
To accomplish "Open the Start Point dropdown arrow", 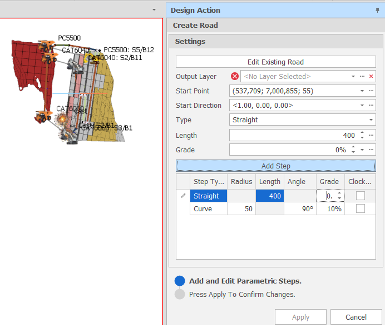I will point(362,91).
